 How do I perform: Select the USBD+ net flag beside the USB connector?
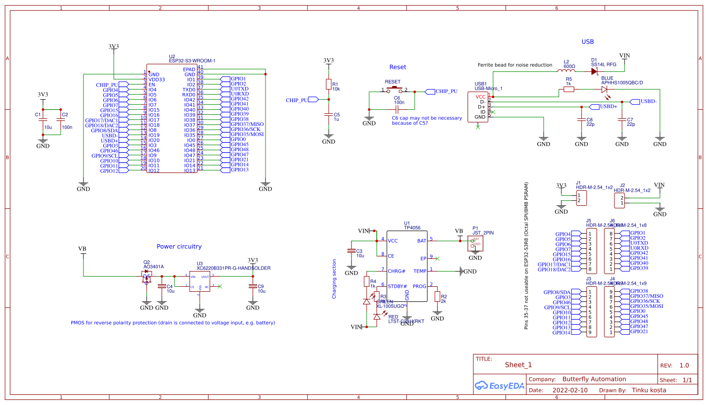[x=603, y=107]
